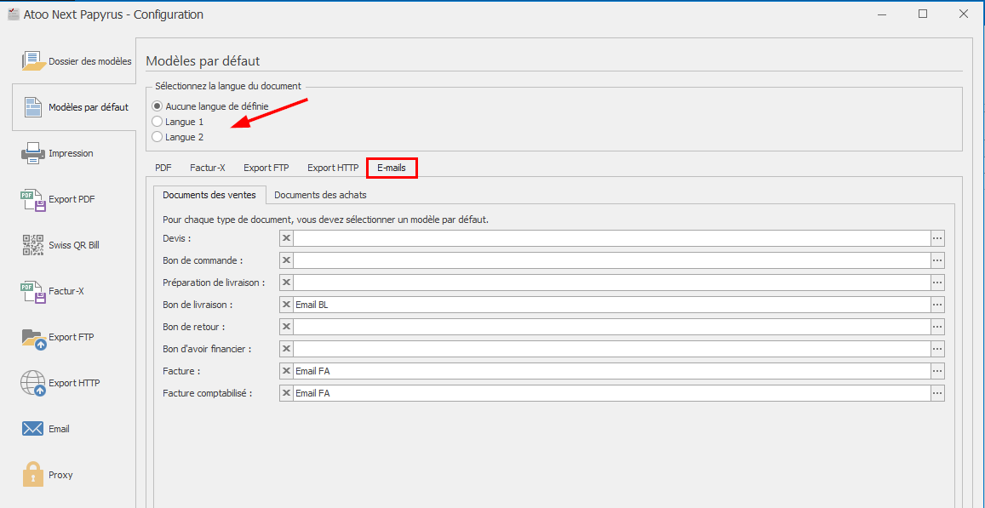Click the Bon de commande input field

610,260
